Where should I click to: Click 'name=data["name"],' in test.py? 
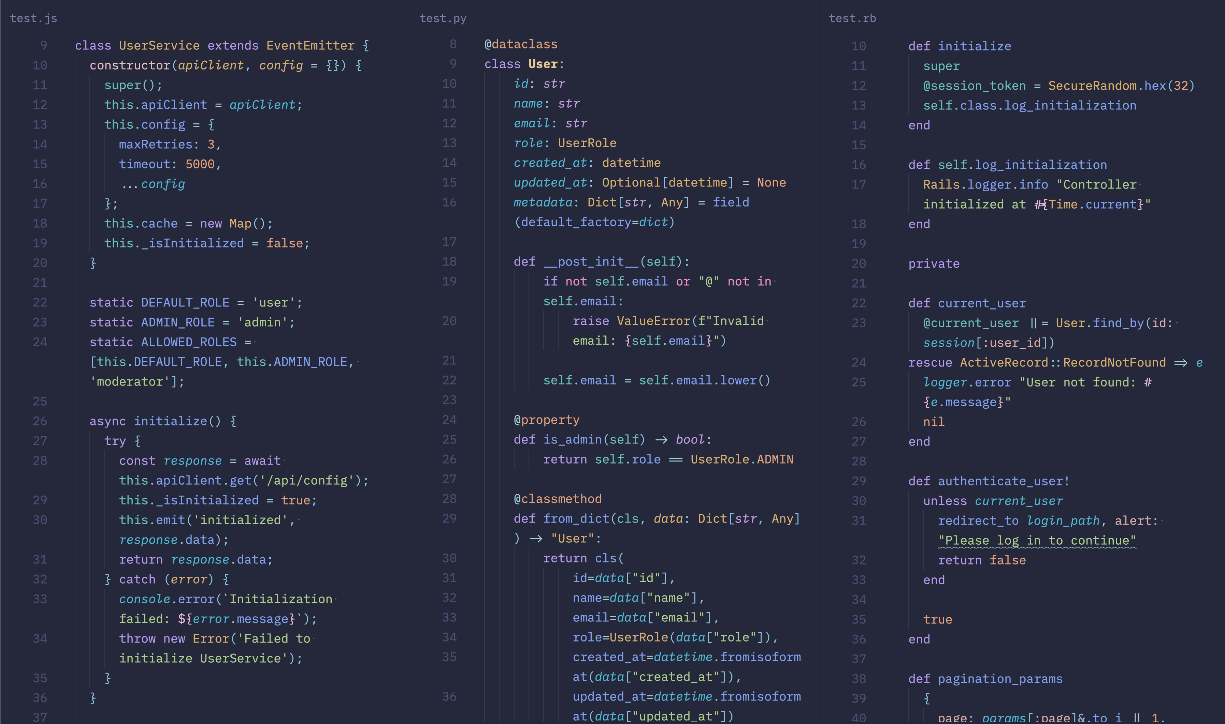(x=639, y=598)
